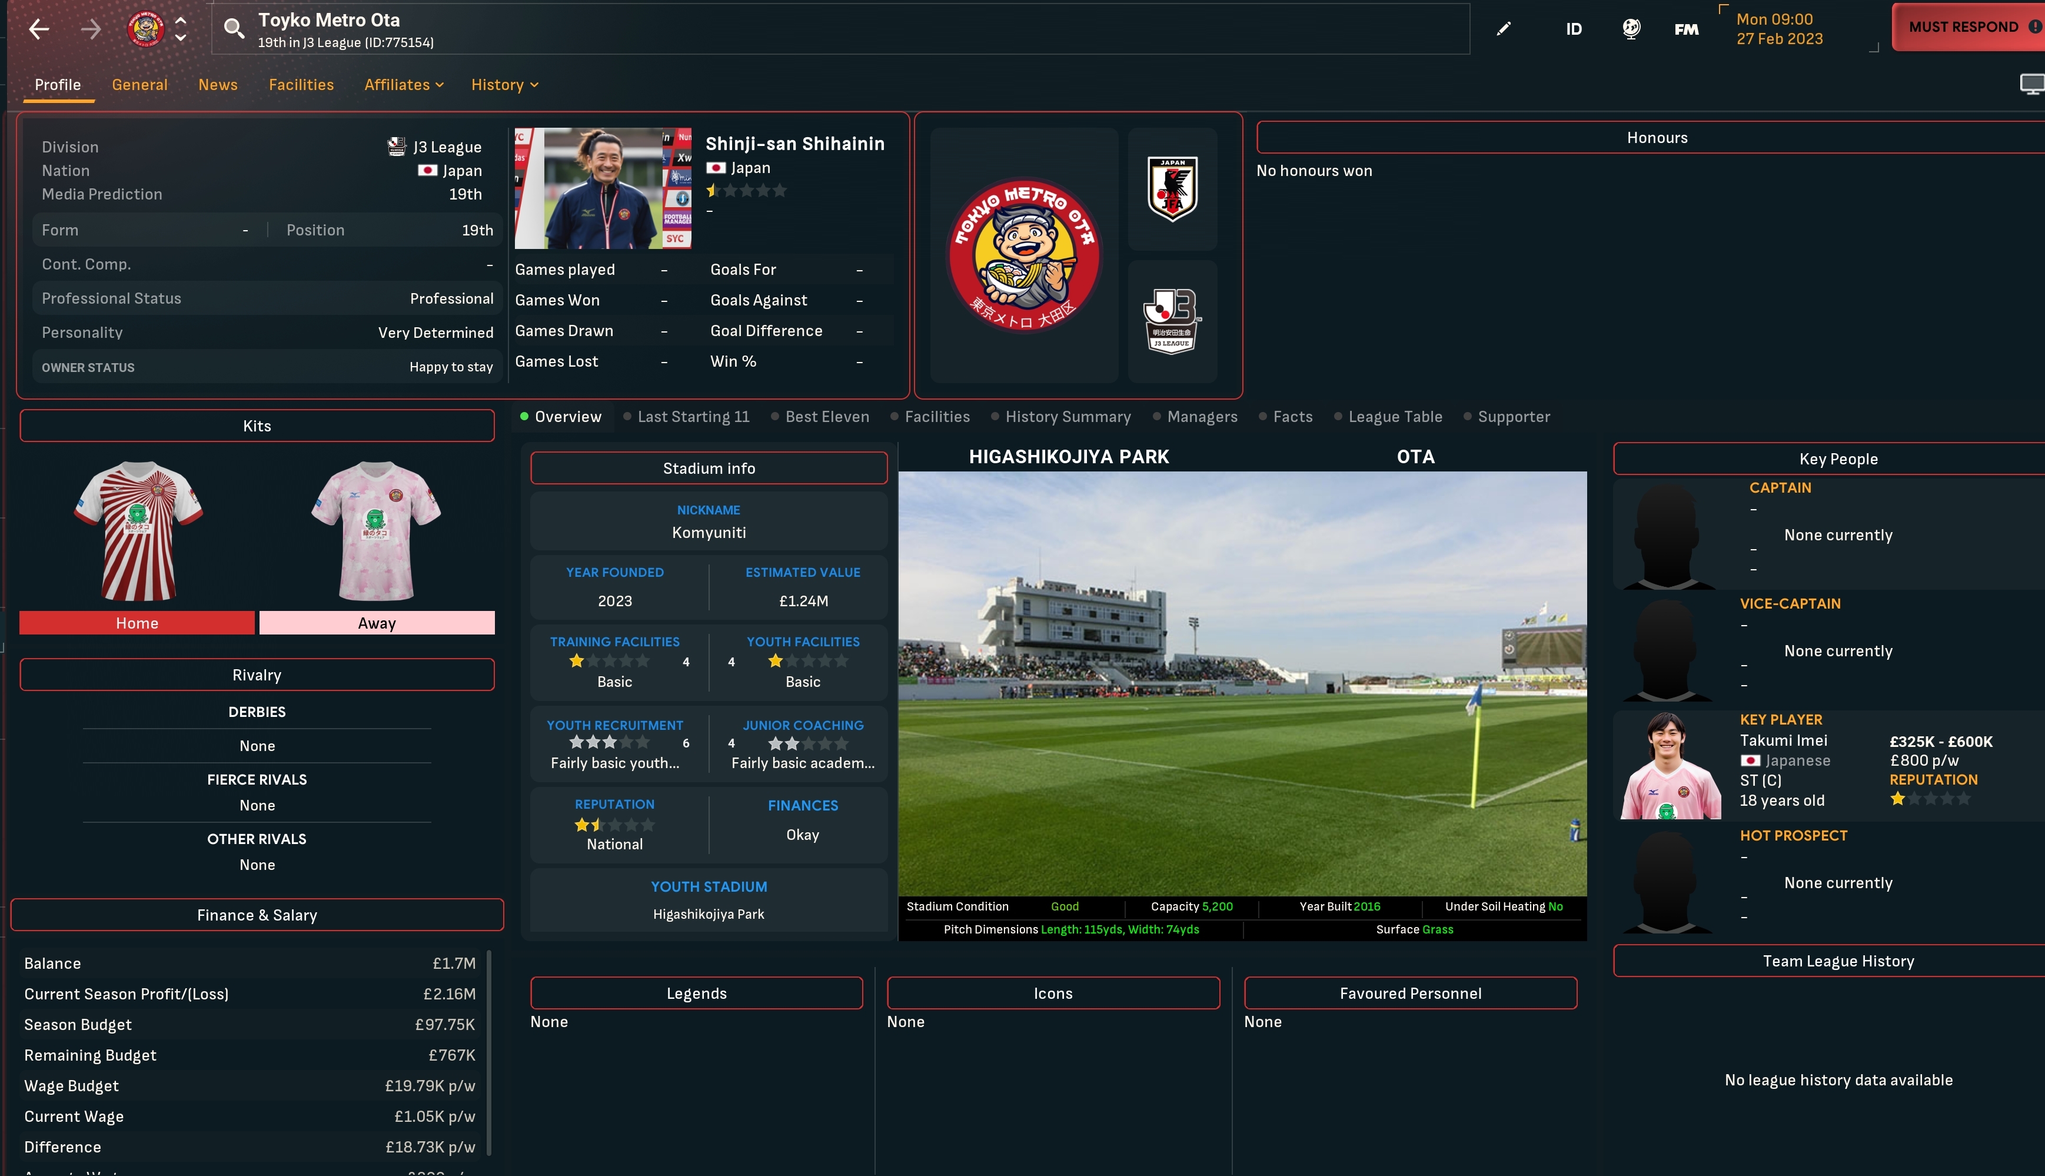This screenshot has height=1176, width=2045.
Task: Expand the History dropdown
Action: (504, 85)
